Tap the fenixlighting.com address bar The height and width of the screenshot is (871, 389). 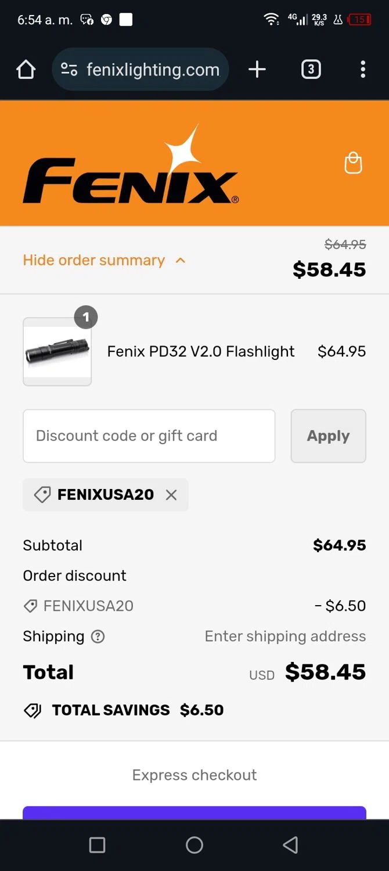pyautogui.click(x=153, y=70)
